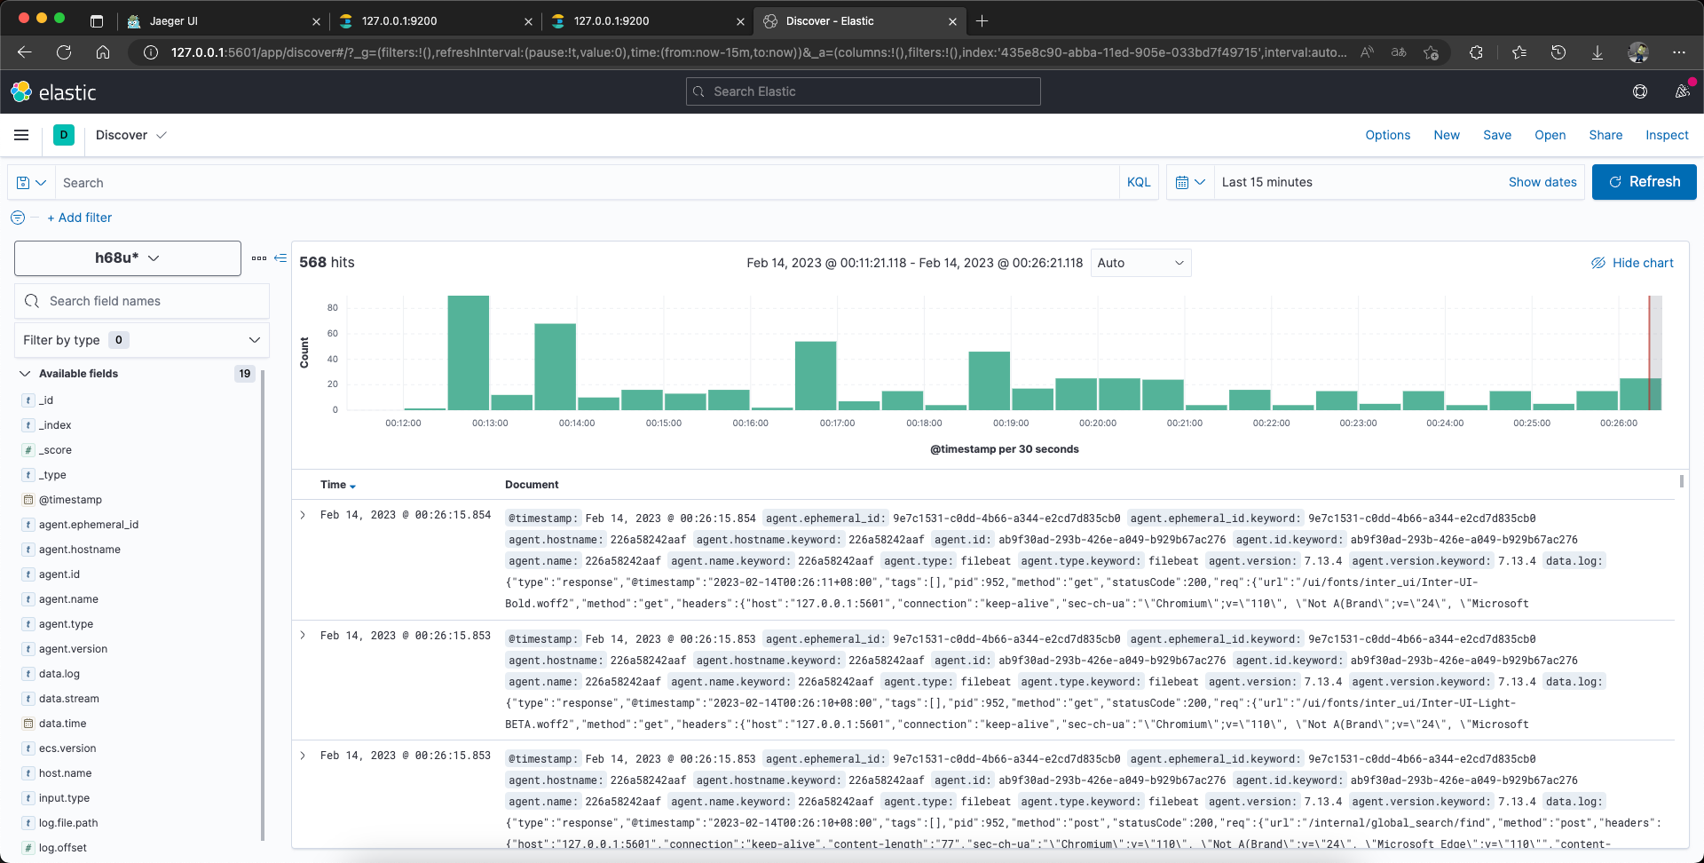Click the Search field names input
Image resolution: width=1704 pixels, height=863 pixels.
142,301
